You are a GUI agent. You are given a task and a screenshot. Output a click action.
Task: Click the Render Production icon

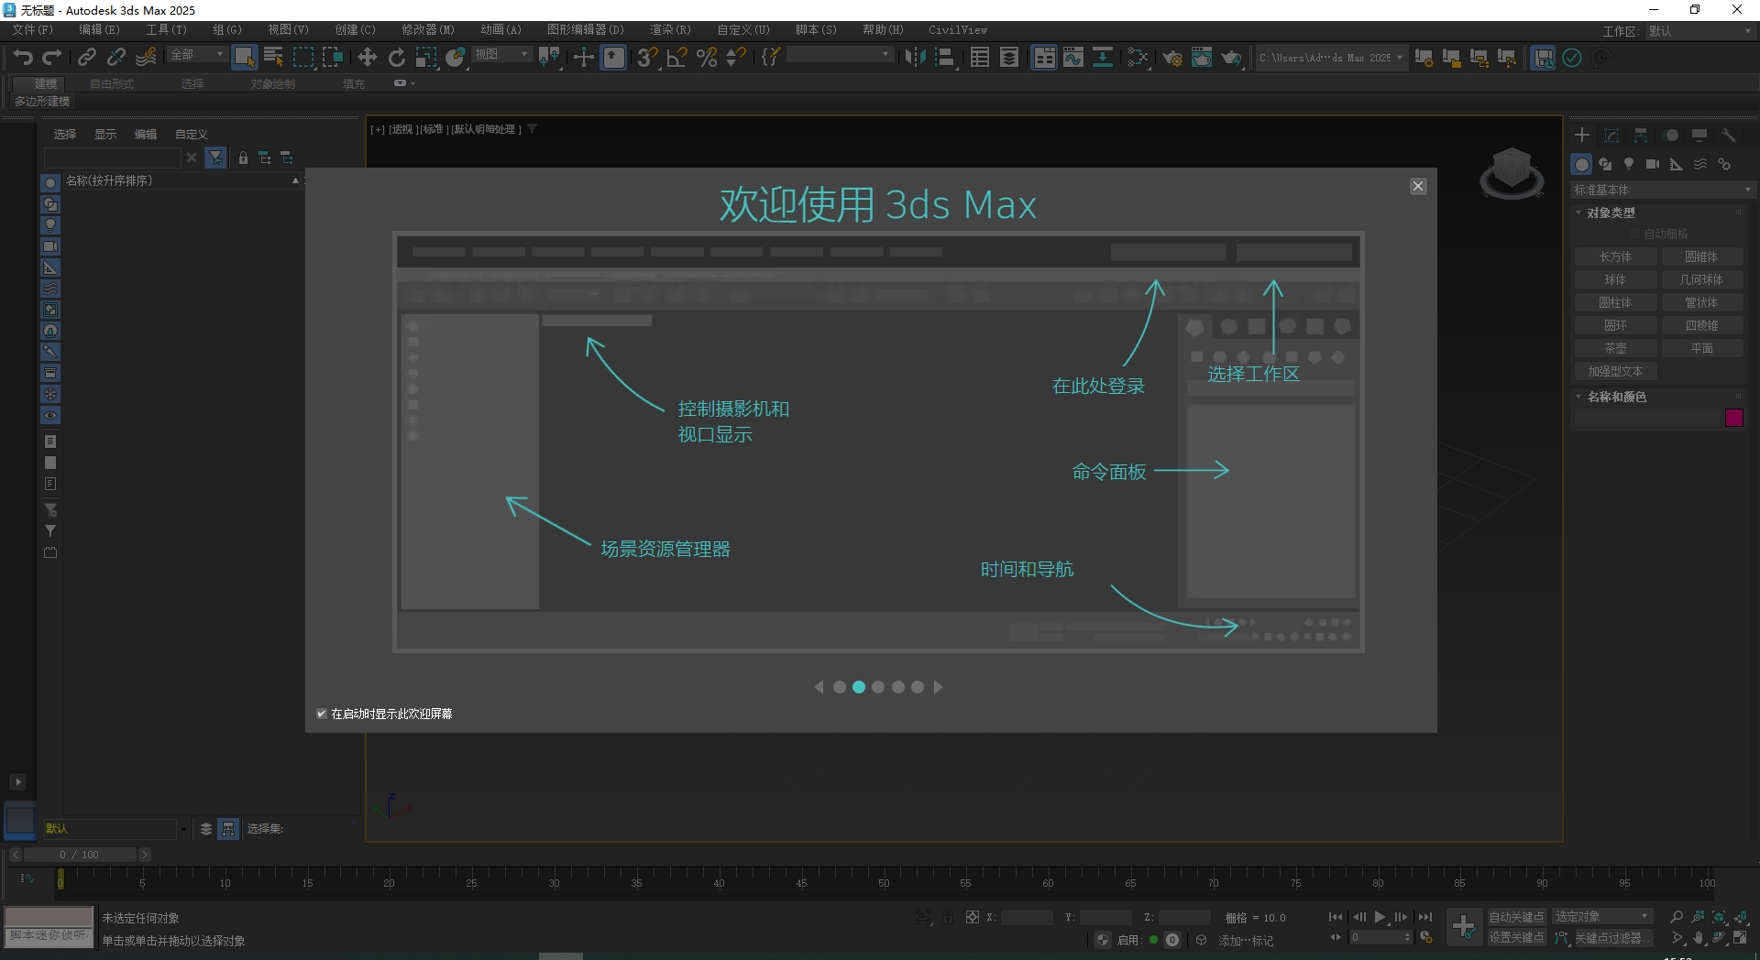click(1231, 57)
